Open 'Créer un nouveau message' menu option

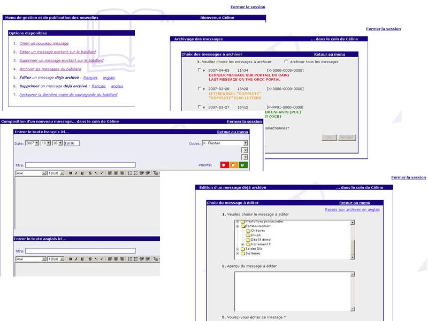44,43
